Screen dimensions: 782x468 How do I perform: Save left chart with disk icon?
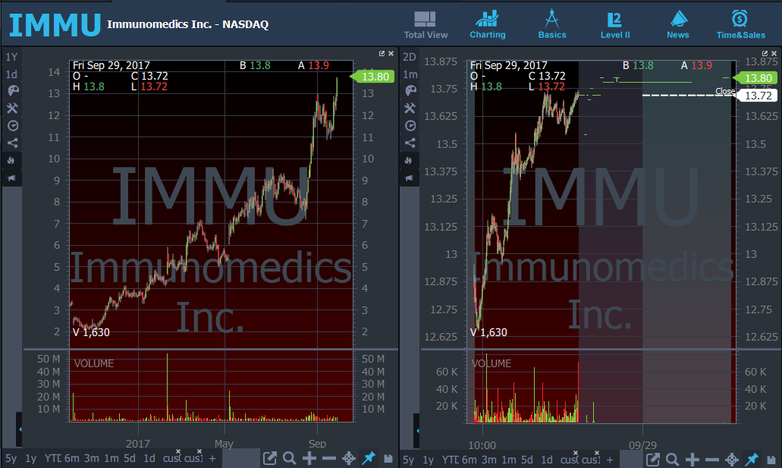point(388,459)
